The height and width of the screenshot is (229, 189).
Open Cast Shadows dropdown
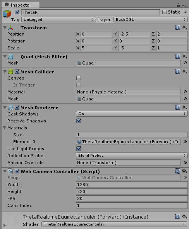(132, 114)
